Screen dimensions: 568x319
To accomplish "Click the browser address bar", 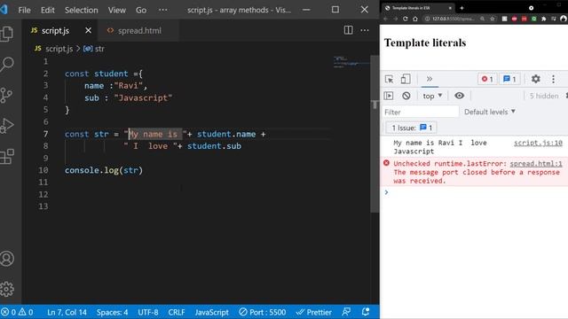I will 452,19.
